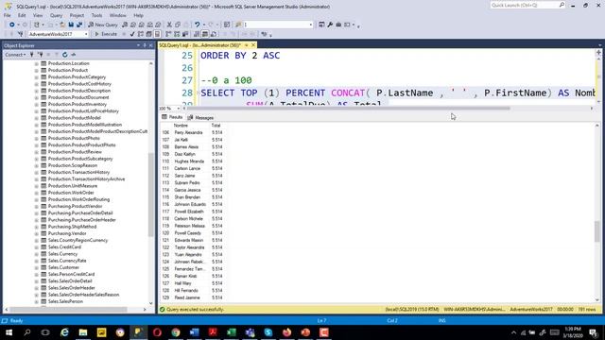Open the Query menu
Screen dimensions: 605x340
pos(56,15)
